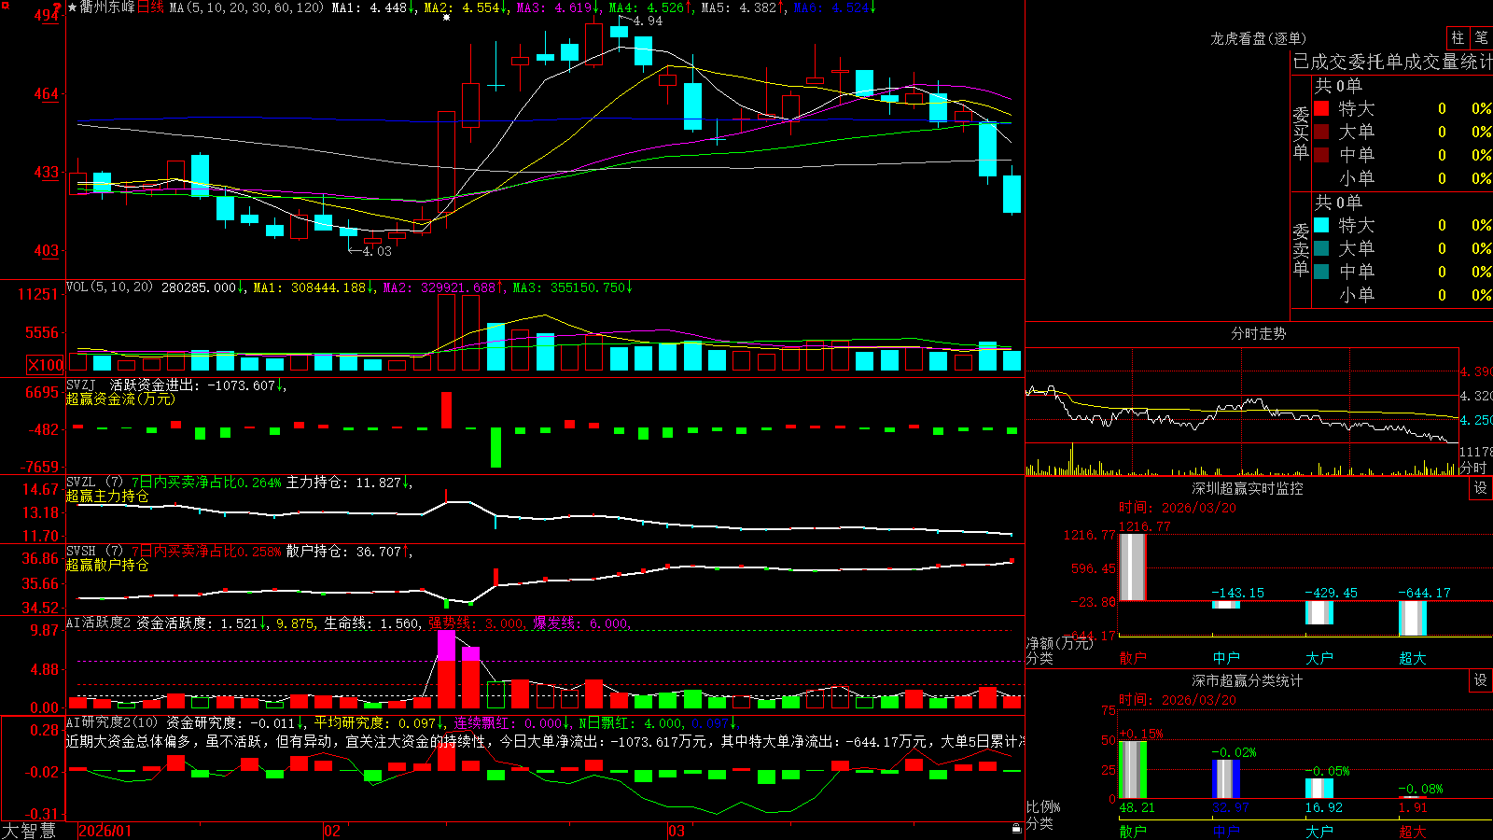1493x840 pixels.
Task: Click the 大智慧 logo text at bottom left
Action: pos(29,831)
